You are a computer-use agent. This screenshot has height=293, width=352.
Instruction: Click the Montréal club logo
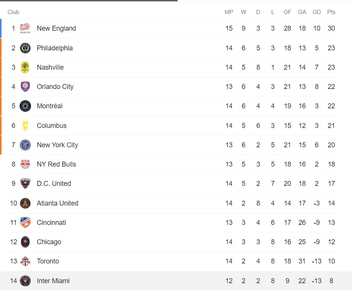25,106
